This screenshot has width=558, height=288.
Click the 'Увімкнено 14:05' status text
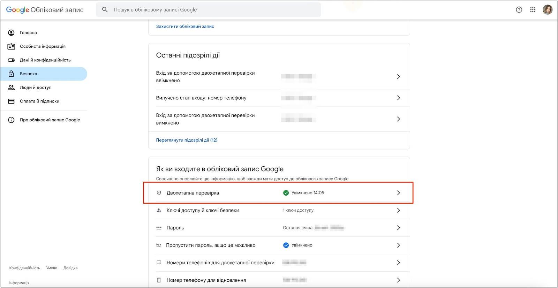tap(308, 193)
